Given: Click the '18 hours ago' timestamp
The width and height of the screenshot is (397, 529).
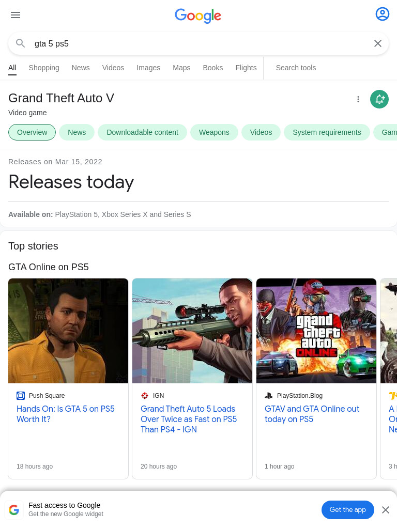Looking at the screenshot, I should pos(35,466).
